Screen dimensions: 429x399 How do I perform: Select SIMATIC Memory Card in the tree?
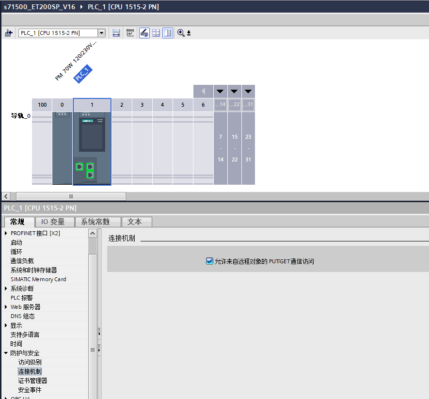point(38,279)
